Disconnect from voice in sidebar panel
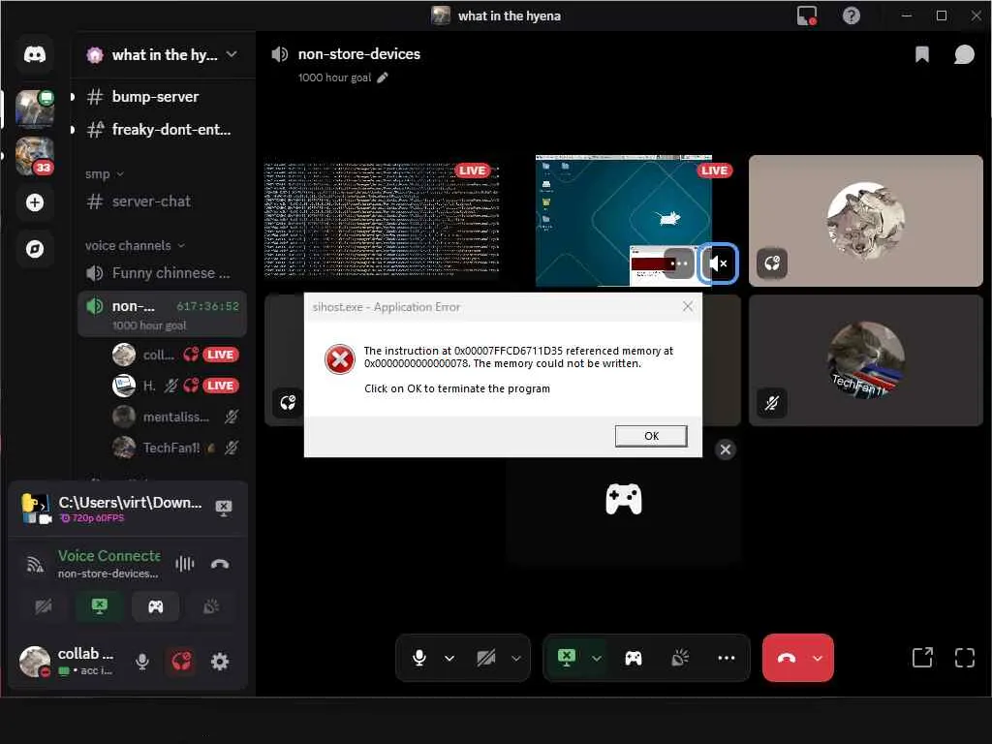992x744 pixels. coord(220,564)
